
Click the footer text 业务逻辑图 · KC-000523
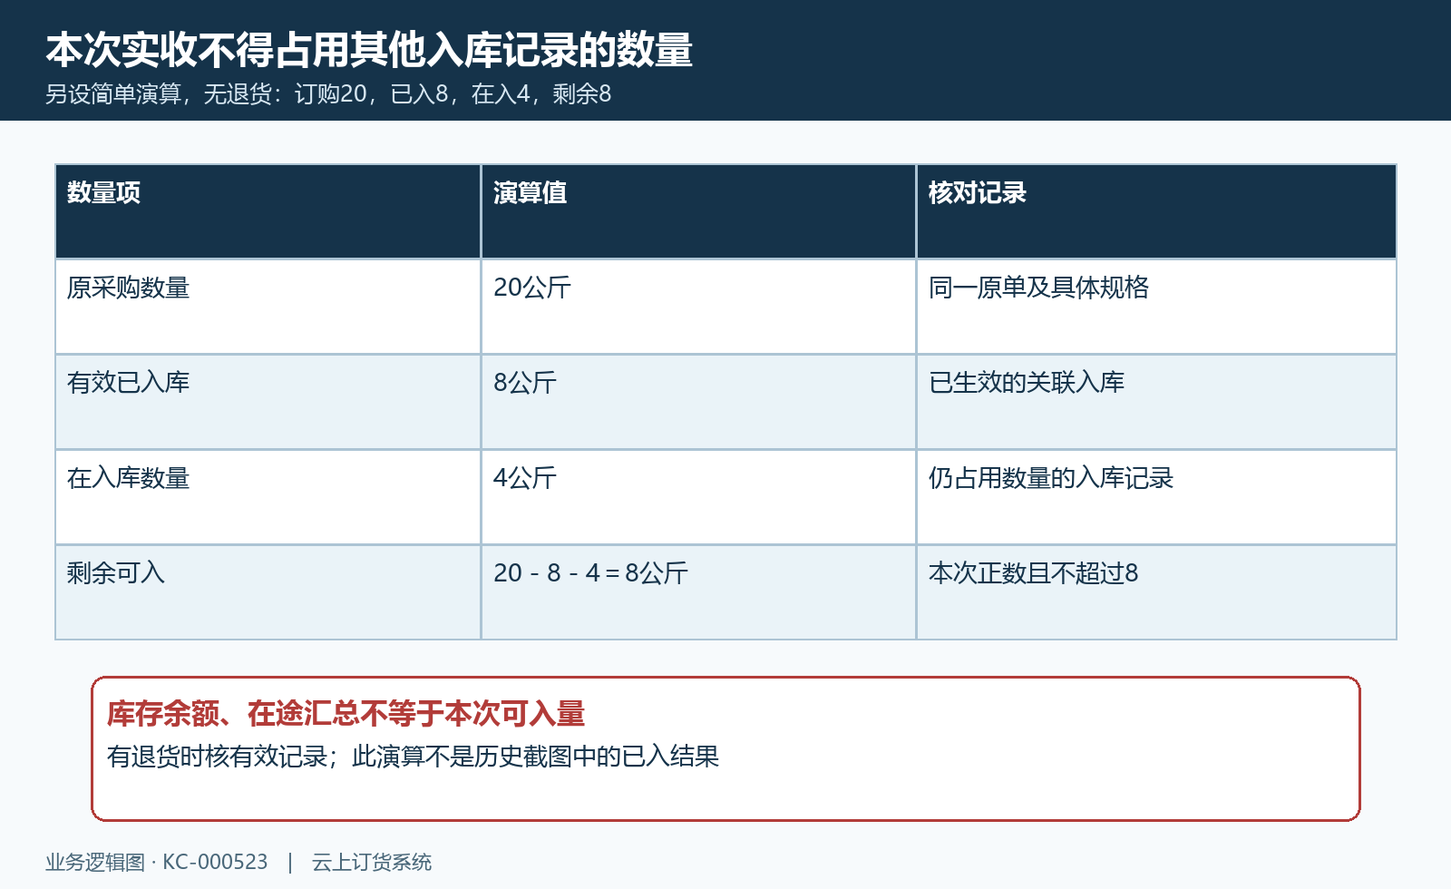click(157, 862)
